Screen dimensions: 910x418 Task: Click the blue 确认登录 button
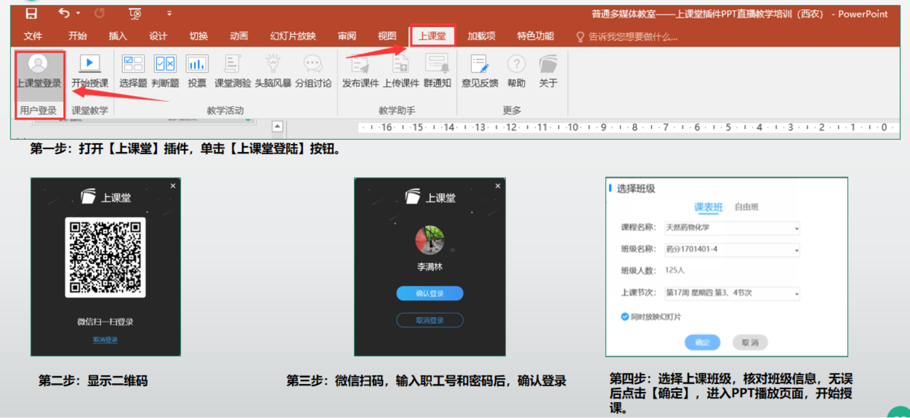[x=430, y=294]
